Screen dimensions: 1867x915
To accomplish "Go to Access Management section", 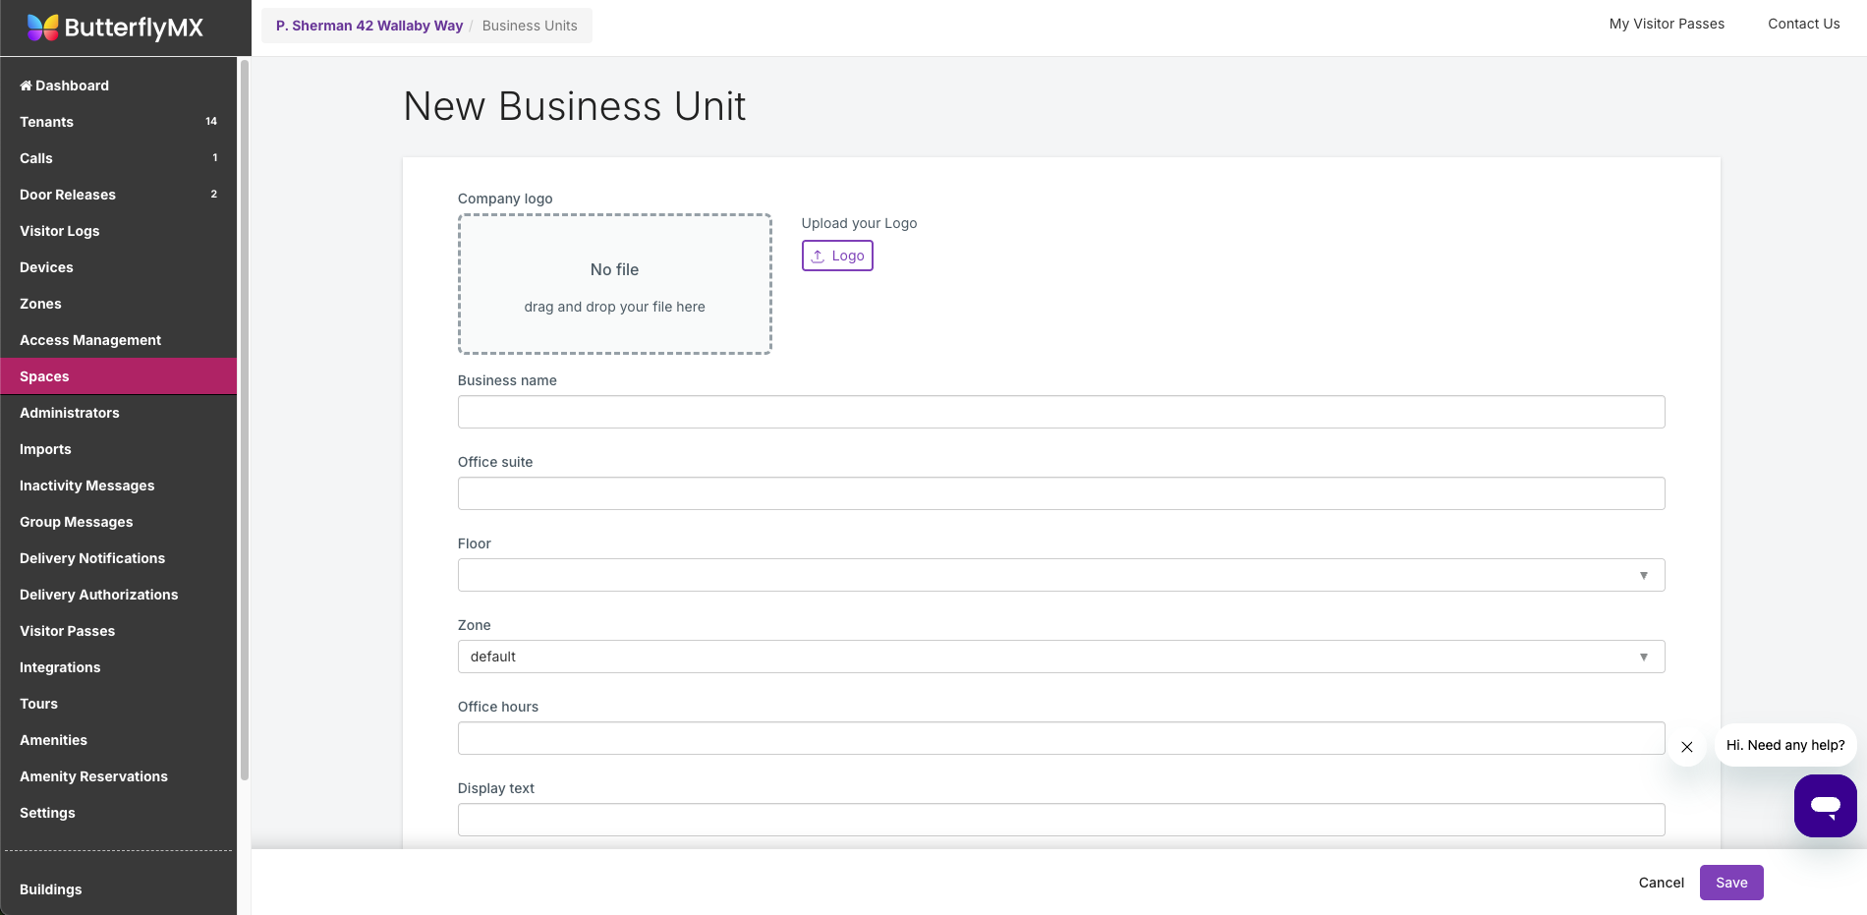I will (90, 340).
